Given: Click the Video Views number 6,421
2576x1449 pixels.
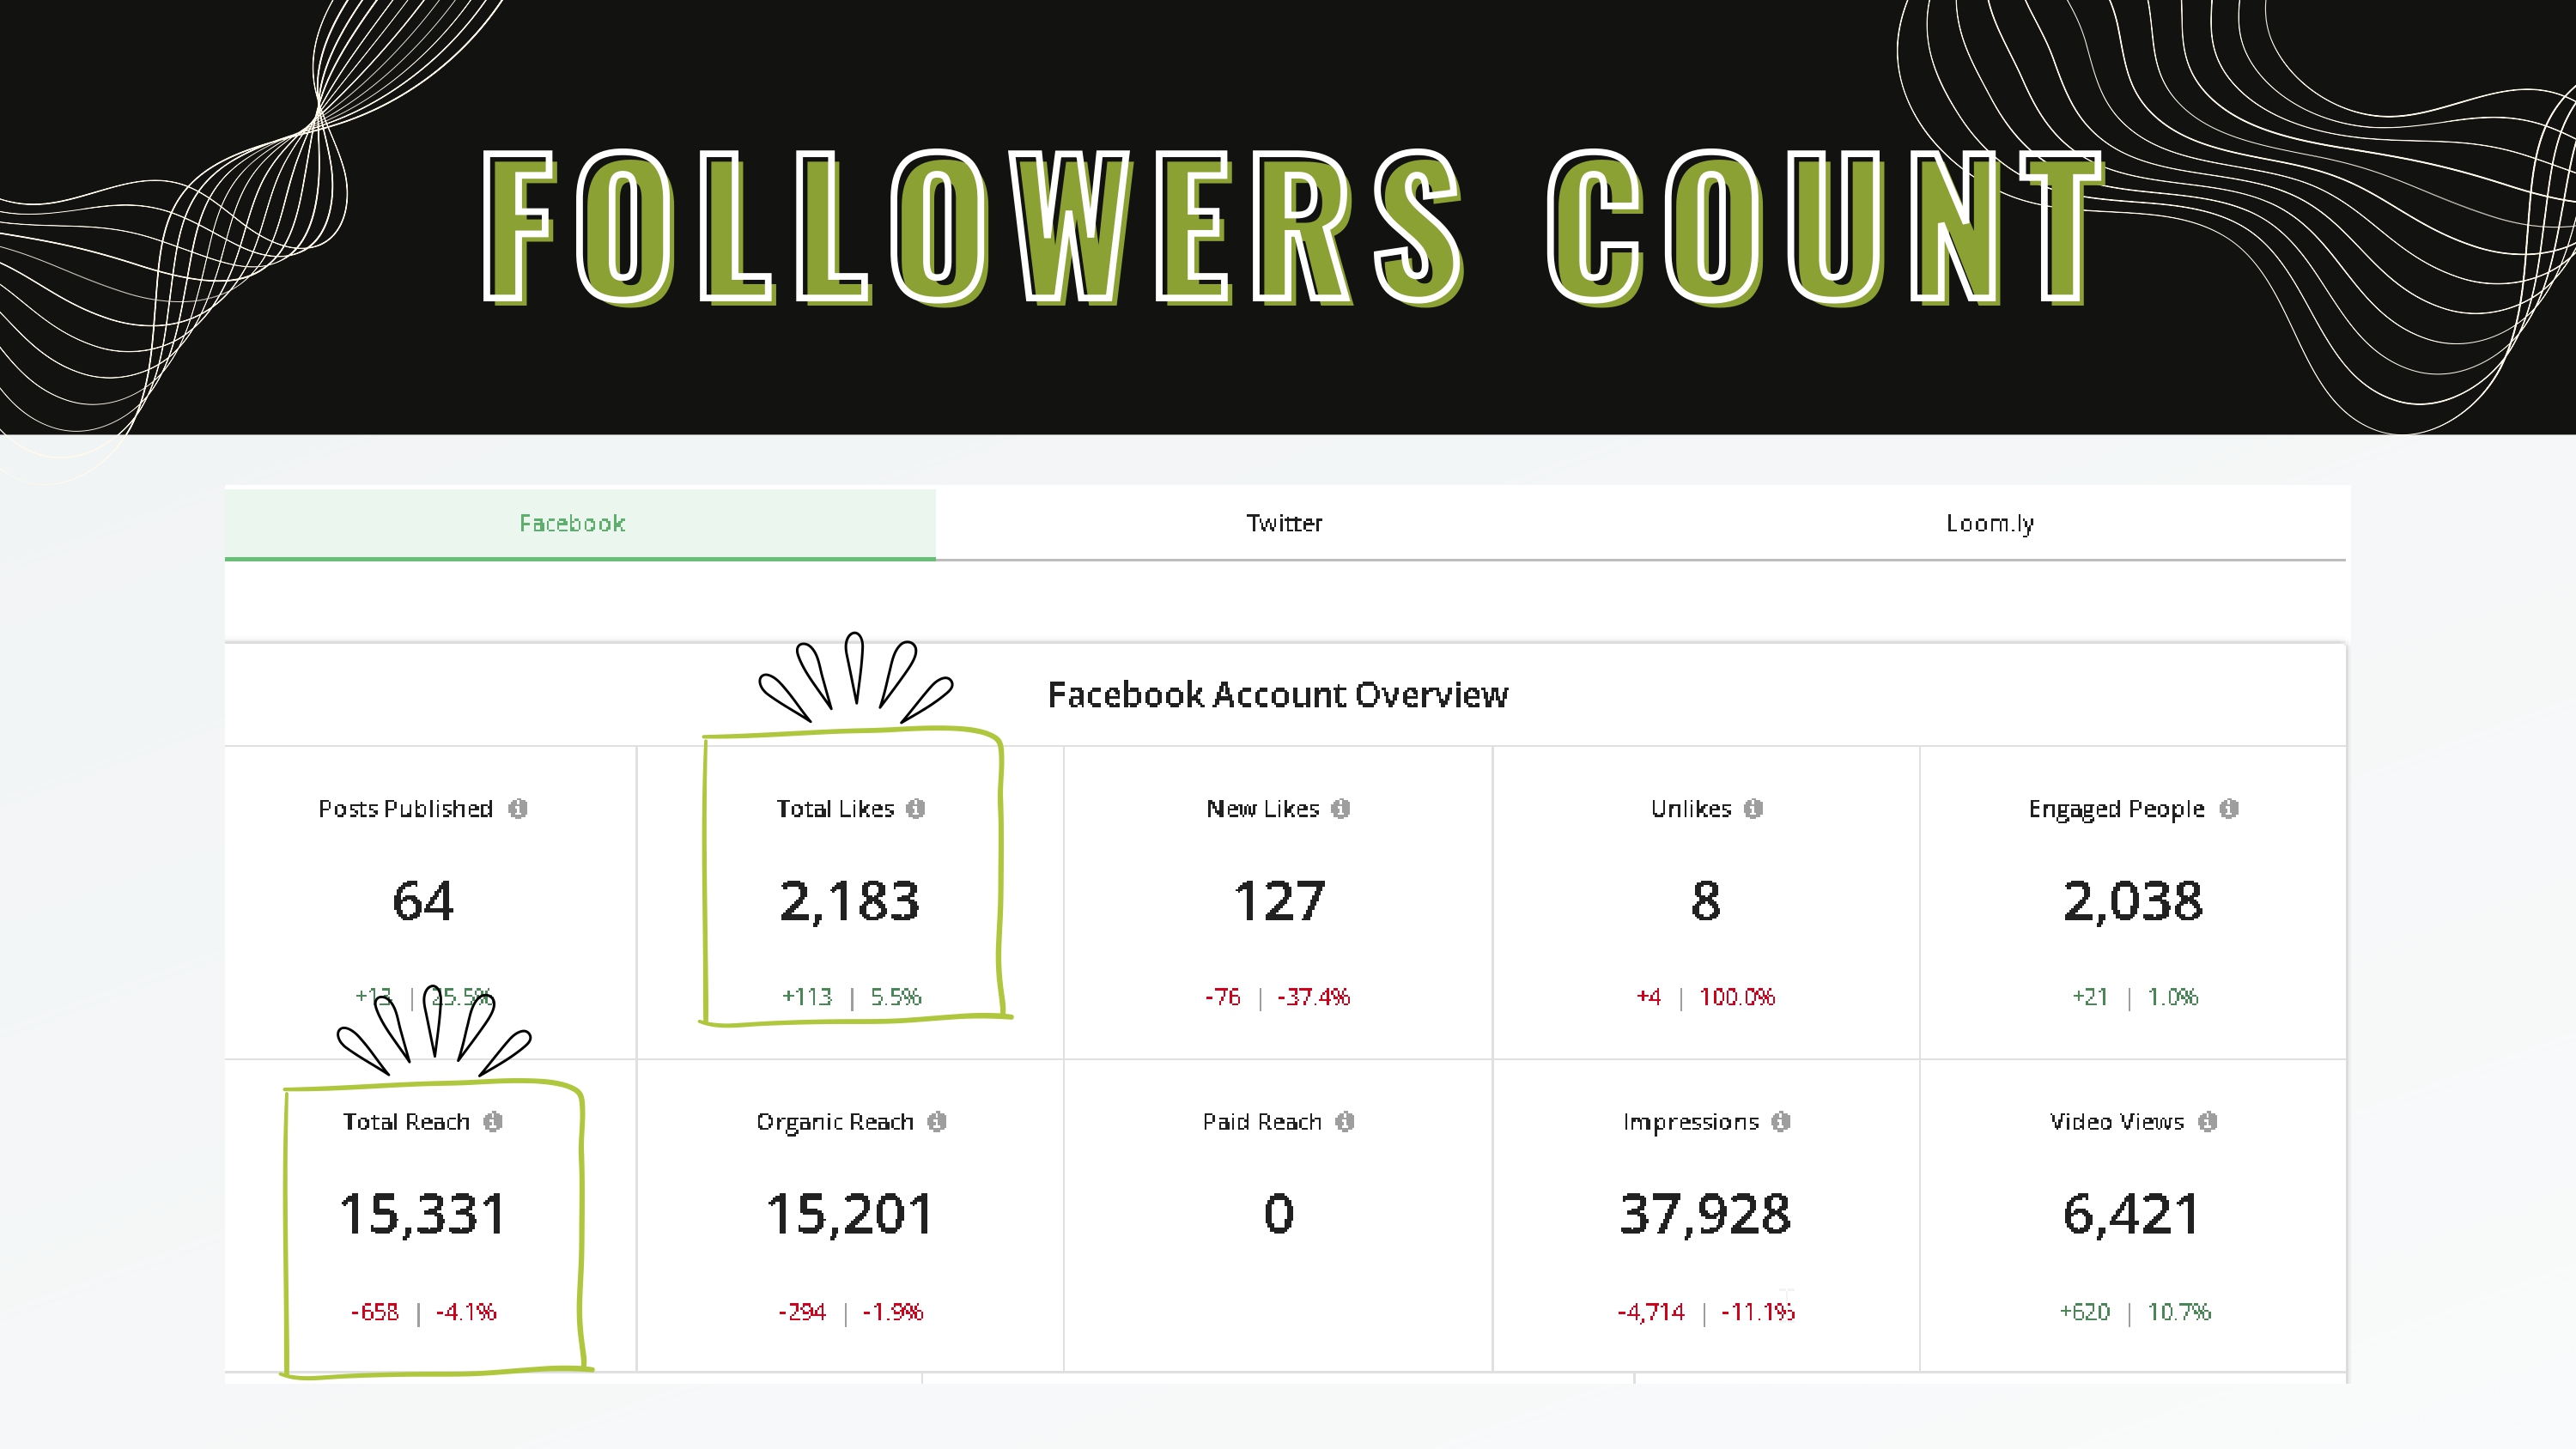Looking at the screenshot, I should [2132, 1214].
